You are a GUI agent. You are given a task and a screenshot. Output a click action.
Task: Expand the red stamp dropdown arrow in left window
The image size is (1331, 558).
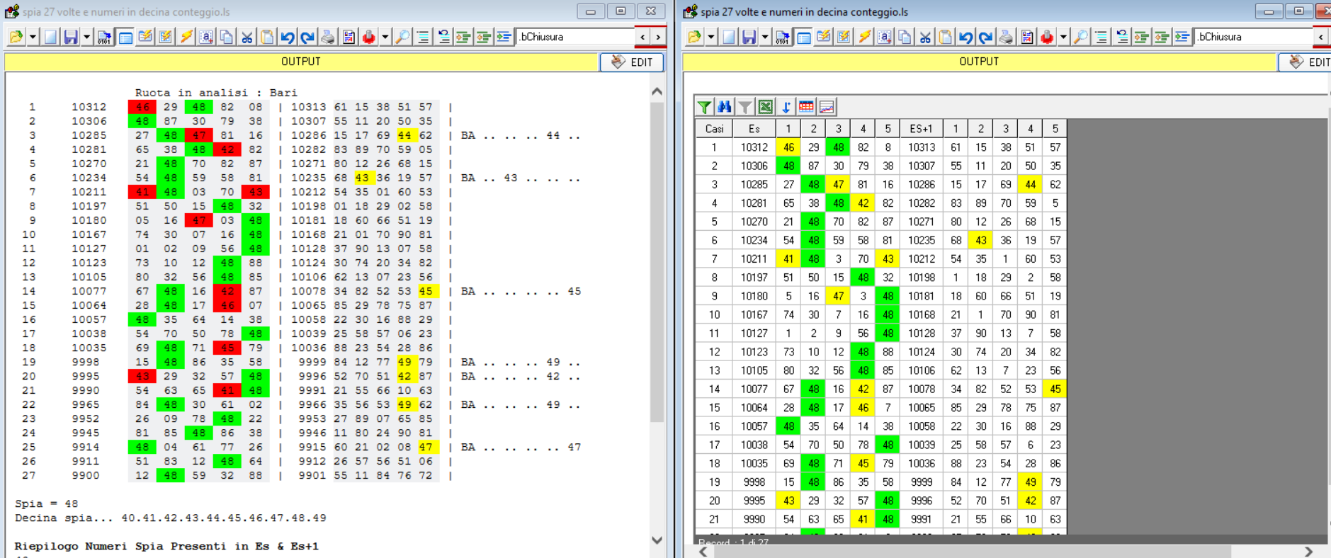tap(385, 37)
